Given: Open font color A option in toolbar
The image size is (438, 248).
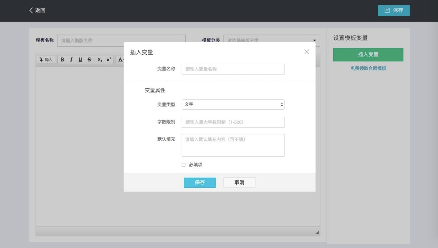Looking at the screenshot, I should coord(120,60).
